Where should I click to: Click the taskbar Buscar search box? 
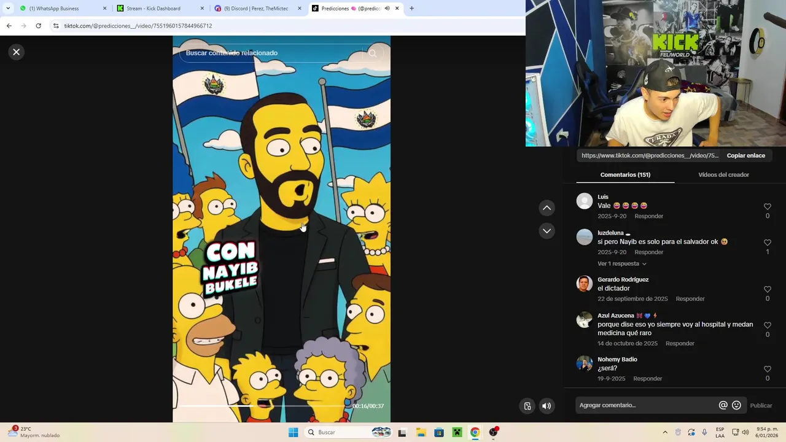(x=348, y=432)
